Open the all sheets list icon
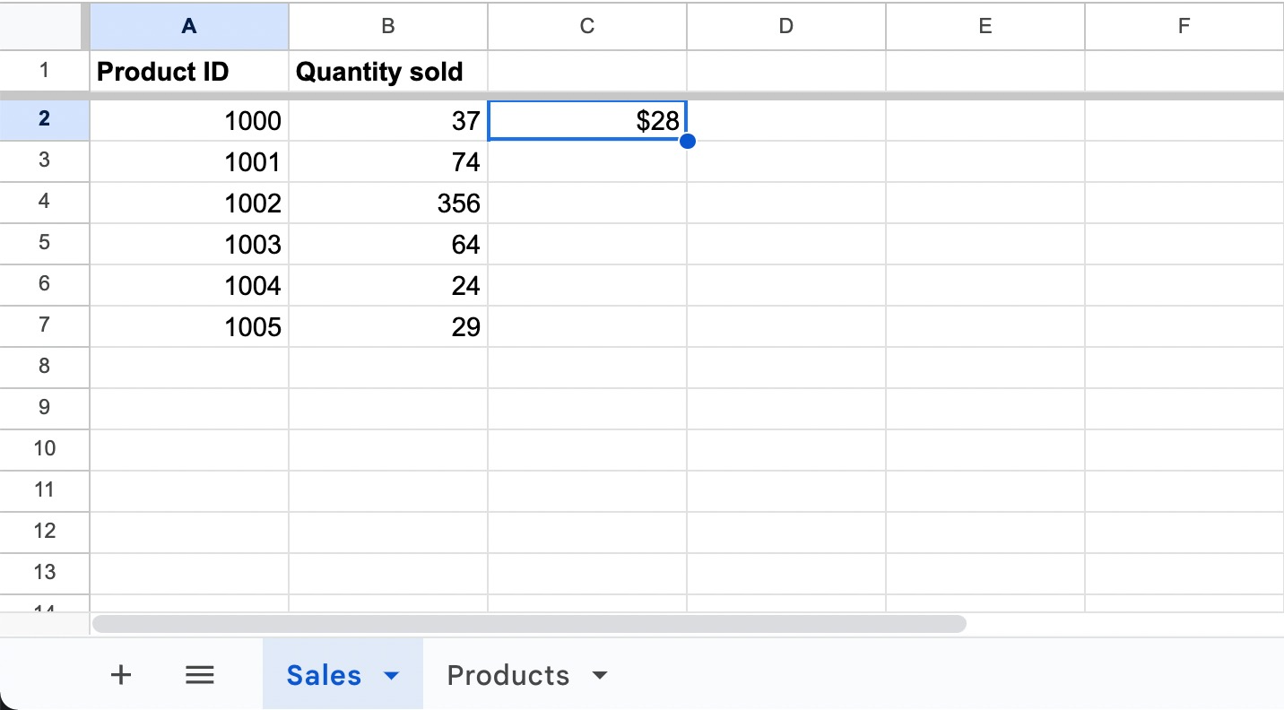Image resolution: width=1284 pixels, height=710 pixels. pyautogui.click(x=199, y=674)
